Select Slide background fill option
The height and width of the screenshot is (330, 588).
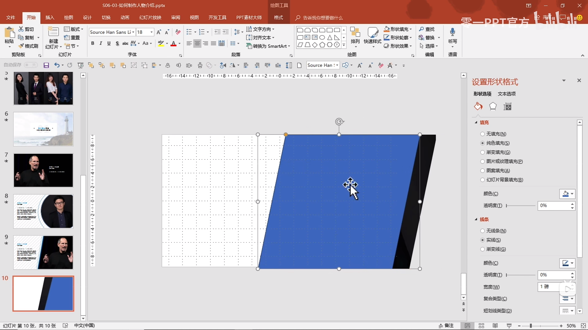(483, 180)
